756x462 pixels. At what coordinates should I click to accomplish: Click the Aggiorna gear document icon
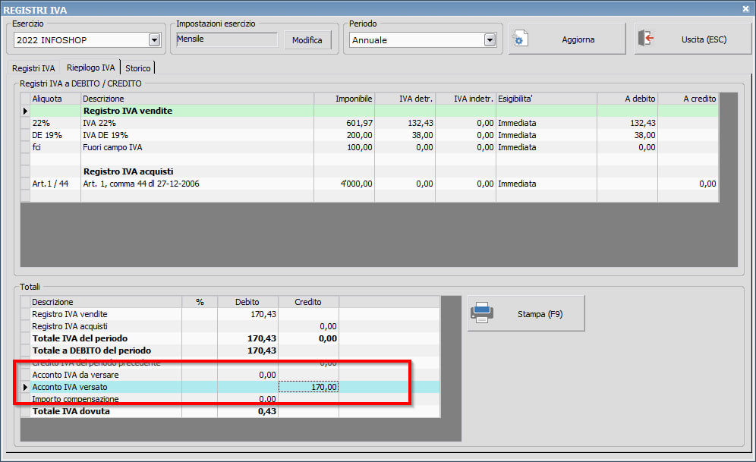(x=520, y=39)
